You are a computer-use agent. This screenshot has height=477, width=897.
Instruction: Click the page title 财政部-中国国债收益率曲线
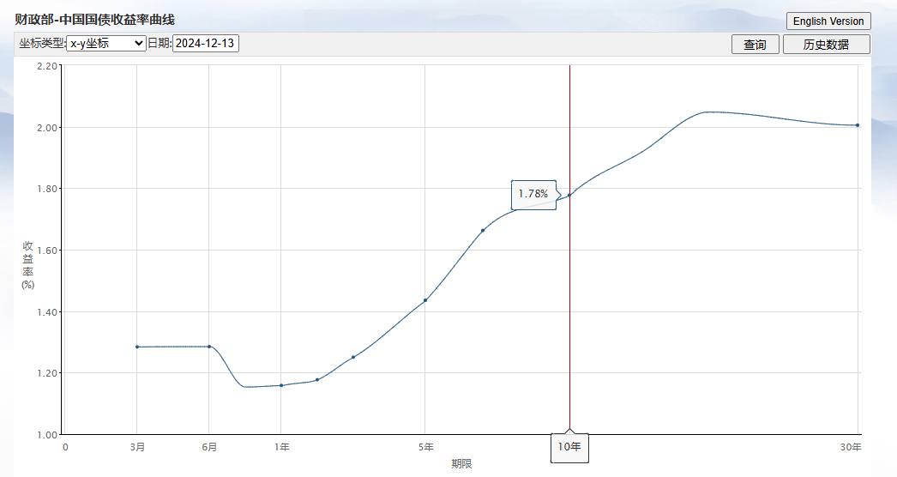pyautogui.click(x=94, y=20)
